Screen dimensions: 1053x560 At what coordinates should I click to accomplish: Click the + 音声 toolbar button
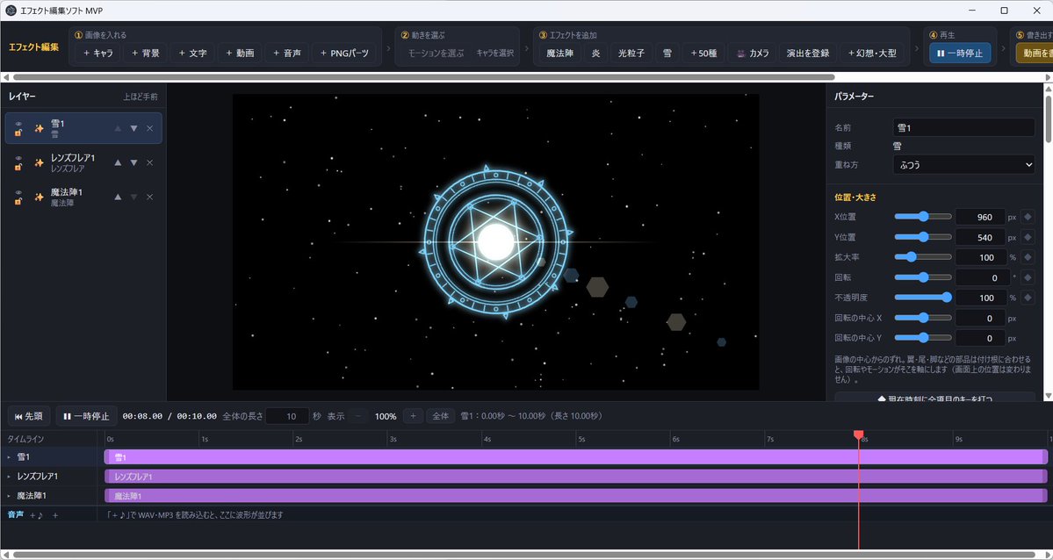[287, 53]
